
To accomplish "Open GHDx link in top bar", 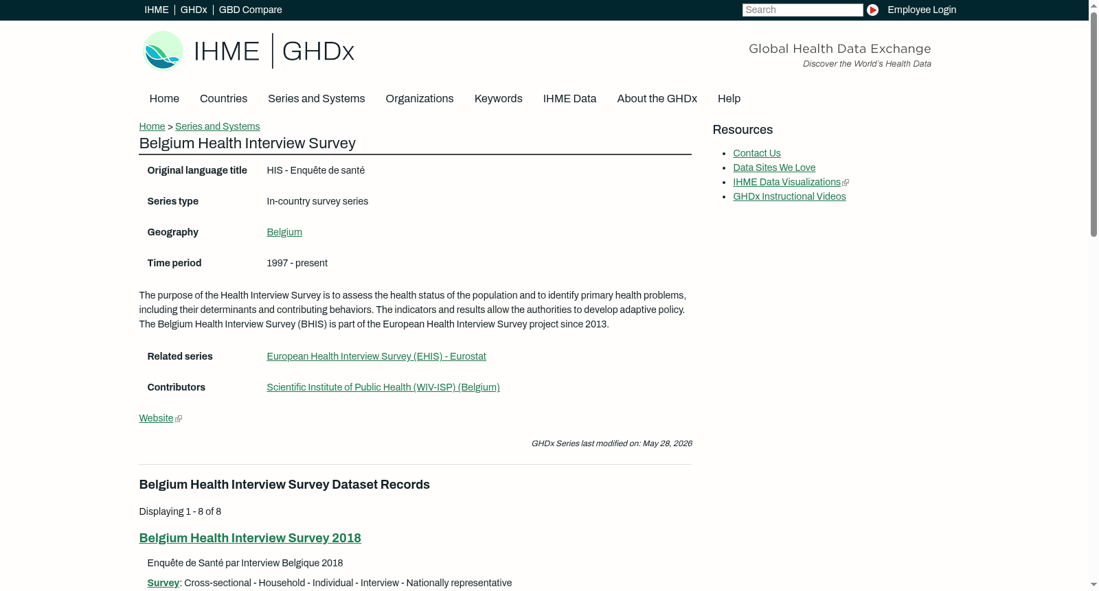I will point(194,10).
